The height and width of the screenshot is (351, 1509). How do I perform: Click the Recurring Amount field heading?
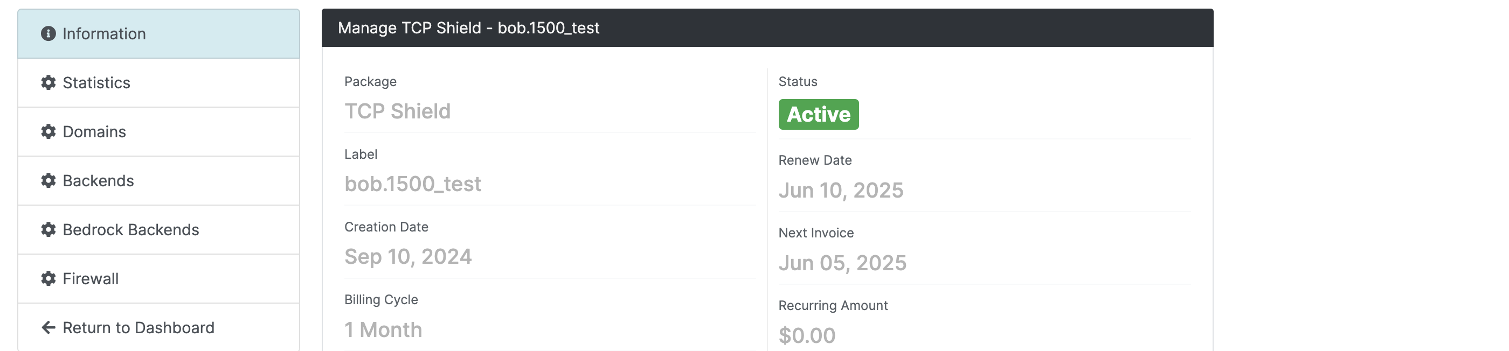pos(833,306)
